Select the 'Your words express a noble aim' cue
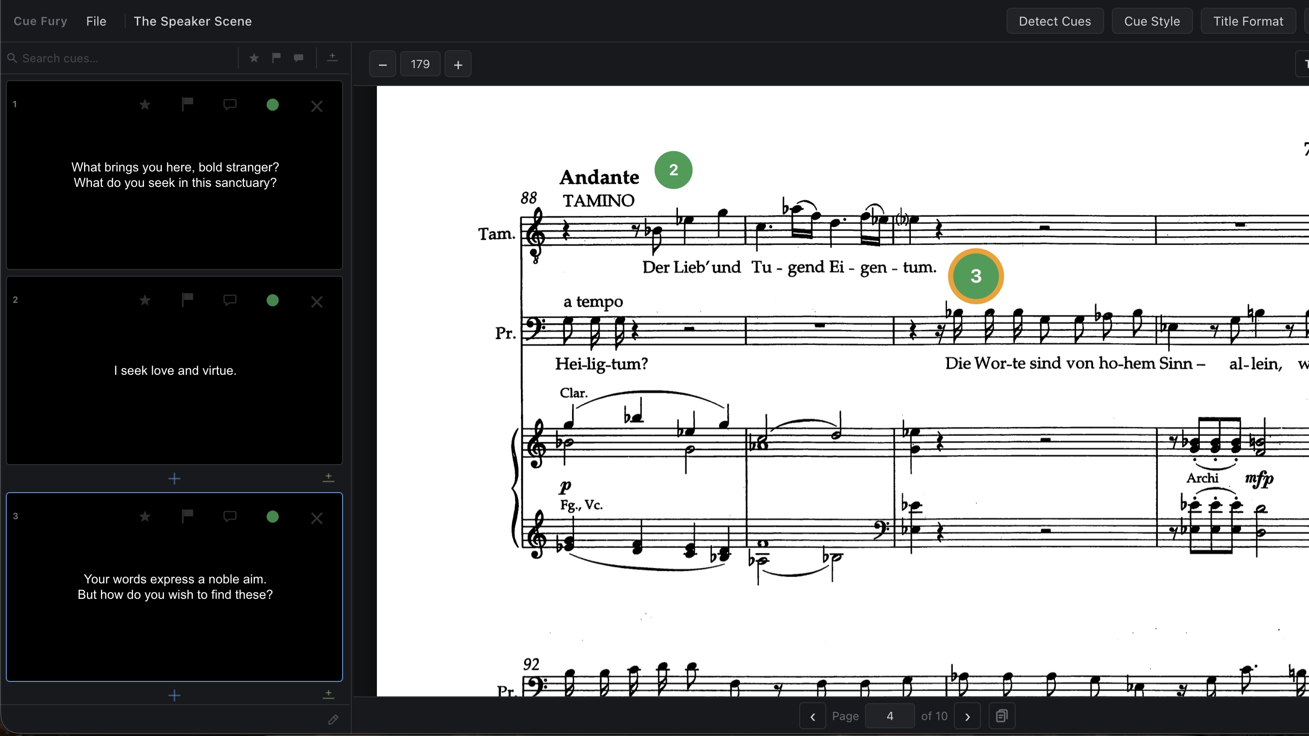Image resolution: width=1309 pixels, height=736 pixels. (175, 587)
